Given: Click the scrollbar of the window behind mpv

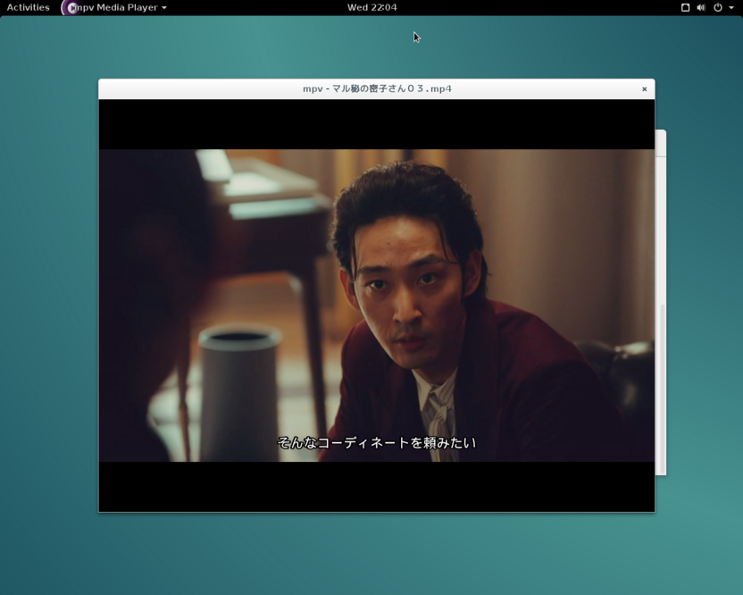Looking at the screenshot, I should (x=663, y=389).
